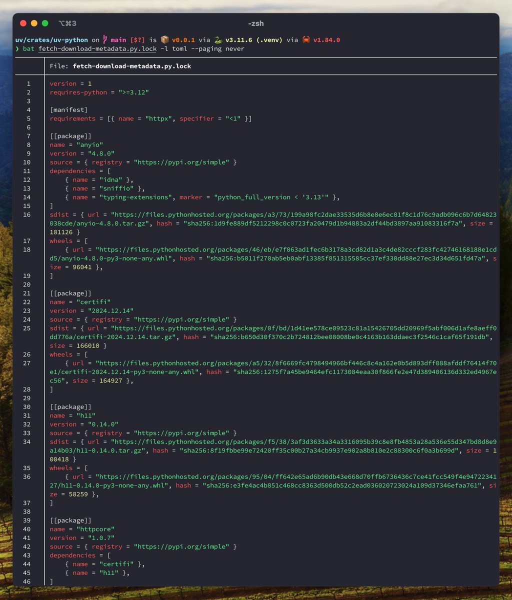Click the ⌥⌘3 badge in the title bar
Image resolution: width=512 pixels, height=600 pixels.
pyautogui.click(x=67, y=23)
